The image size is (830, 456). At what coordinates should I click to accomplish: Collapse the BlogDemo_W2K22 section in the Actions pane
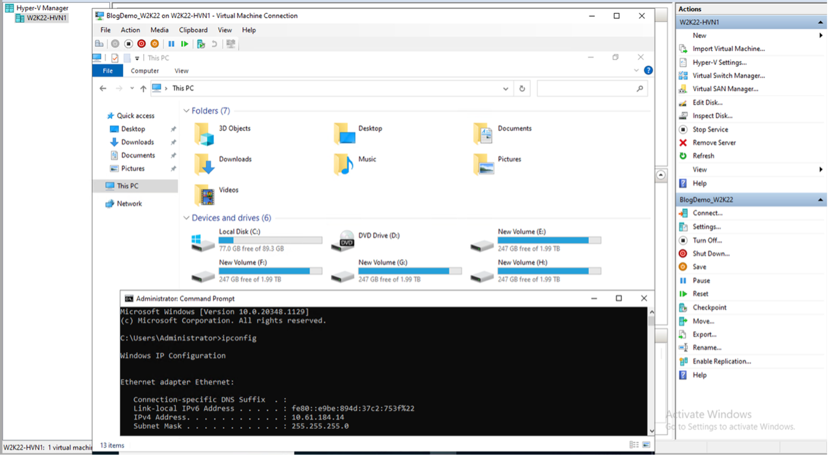pos(820,200)
